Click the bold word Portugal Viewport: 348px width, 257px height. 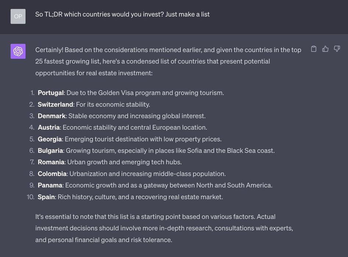pos(50,93)
